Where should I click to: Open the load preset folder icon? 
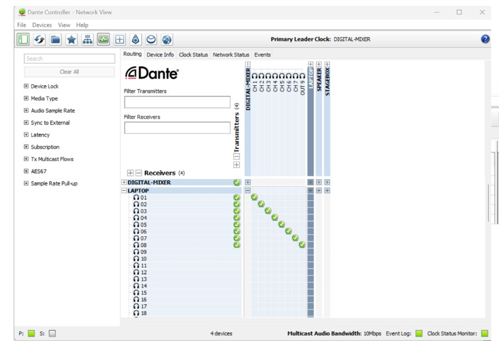(x=56, y=39)
